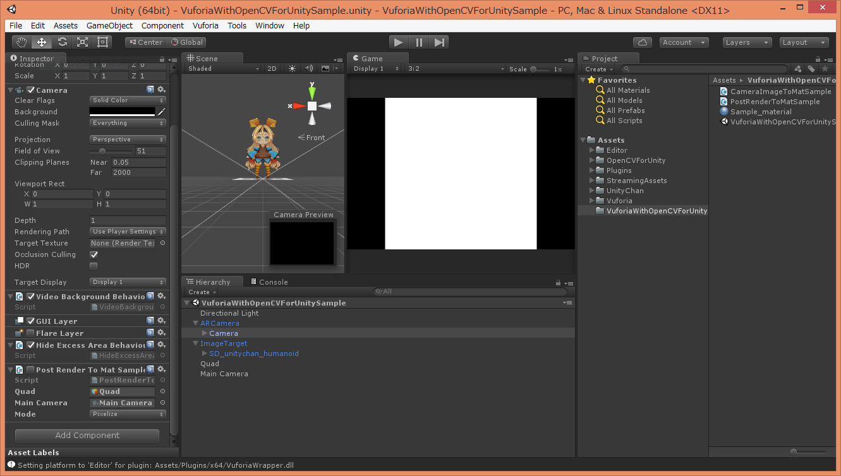Toggle Hide Excess Area Behaviour checkbox
This screenshot has height=476, width=841.
(31, 345)
